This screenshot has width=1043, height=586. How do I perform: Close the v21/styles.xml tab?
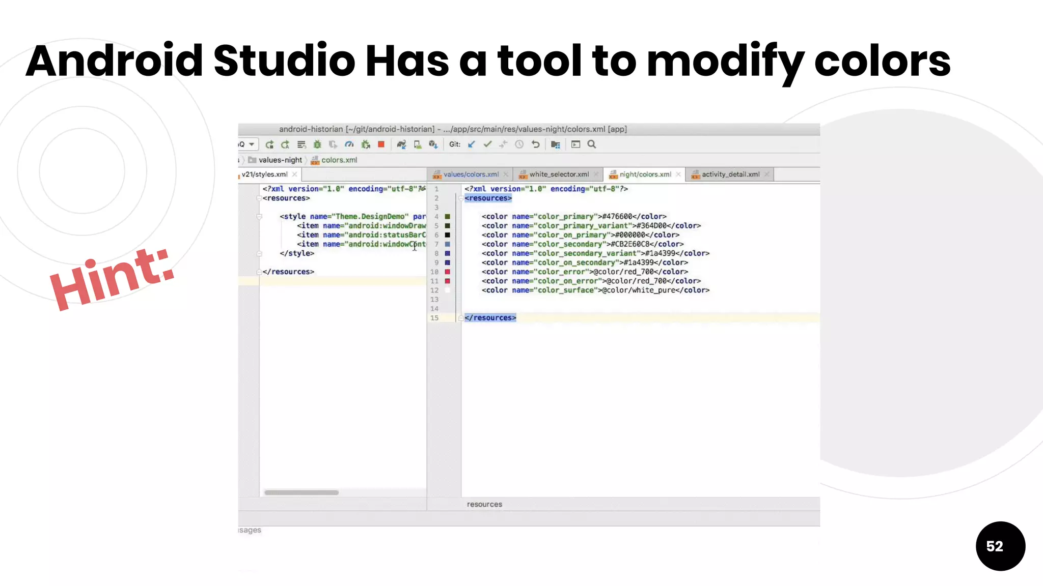(294, 174)
